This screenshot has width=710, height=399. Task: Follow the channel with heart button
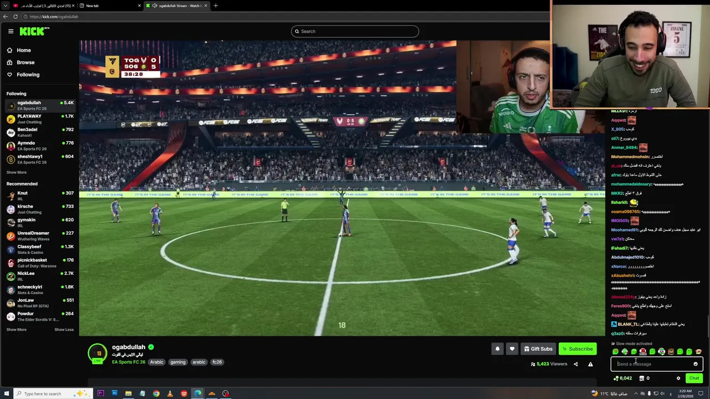click(512, 349)
